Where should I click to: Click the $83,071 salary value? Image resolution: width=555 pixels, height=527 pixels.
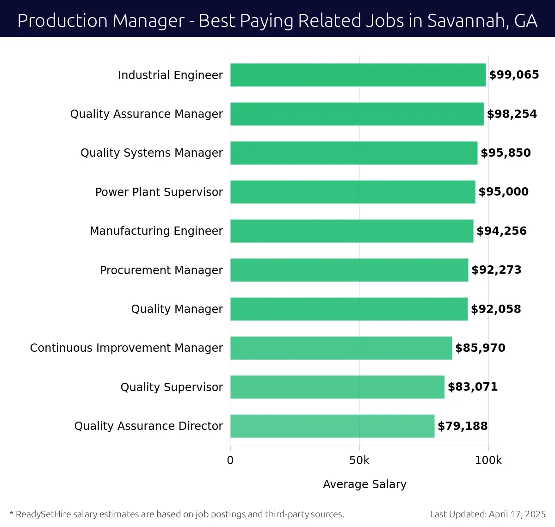(x=473, y=387)
